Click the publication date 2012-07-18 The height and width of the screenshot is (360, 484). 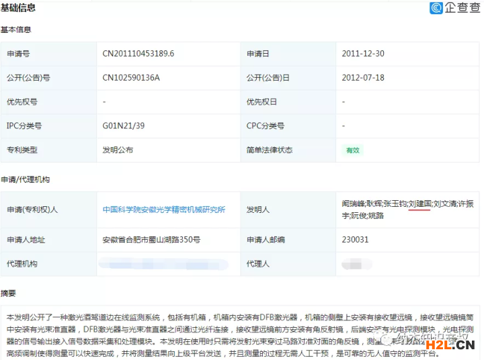coord(362,78)
